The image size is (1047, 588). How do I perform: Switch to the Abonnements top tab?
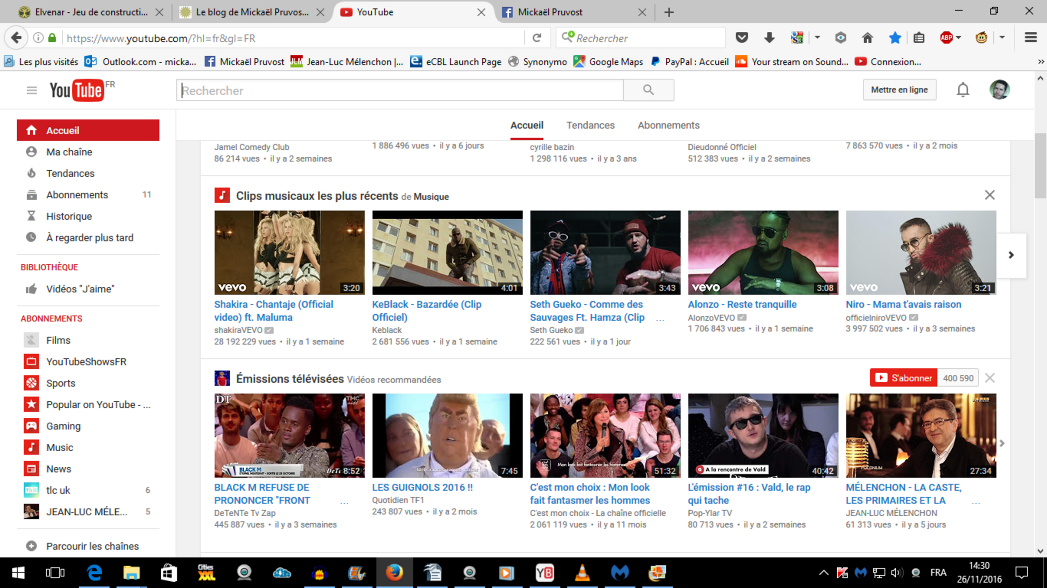click(x=668, y=125)
